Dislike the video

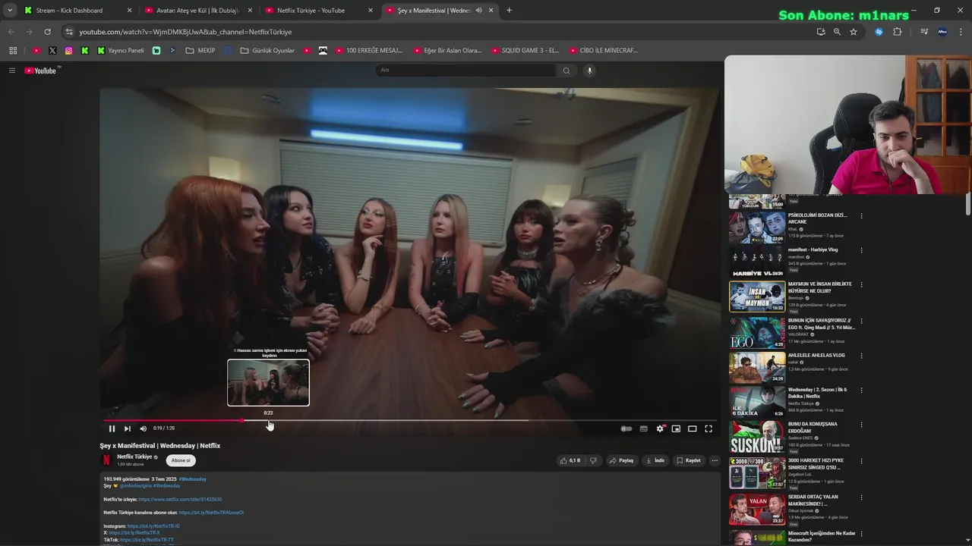coord(593,460)
